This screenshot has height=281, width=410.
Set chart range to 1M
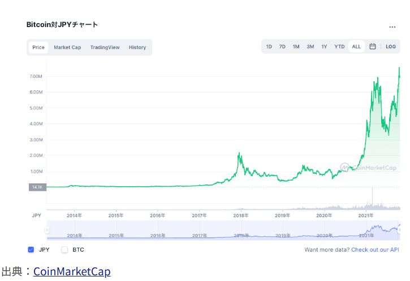pyautogui.click(x=296, y=47)
